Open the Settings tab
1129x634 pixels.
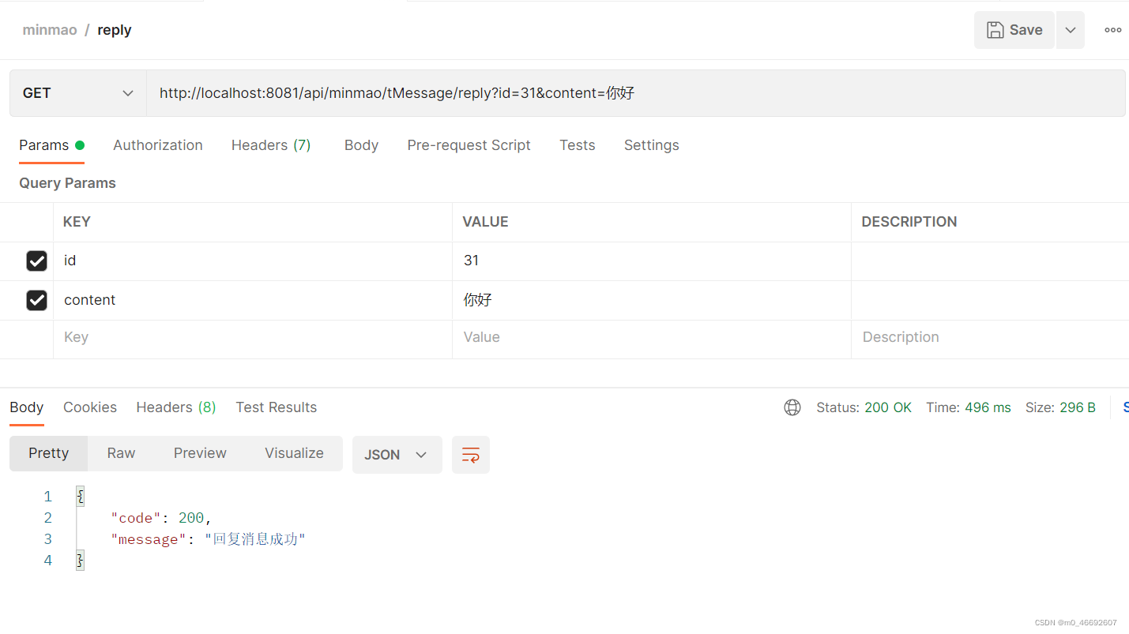[x=651, y=145]
